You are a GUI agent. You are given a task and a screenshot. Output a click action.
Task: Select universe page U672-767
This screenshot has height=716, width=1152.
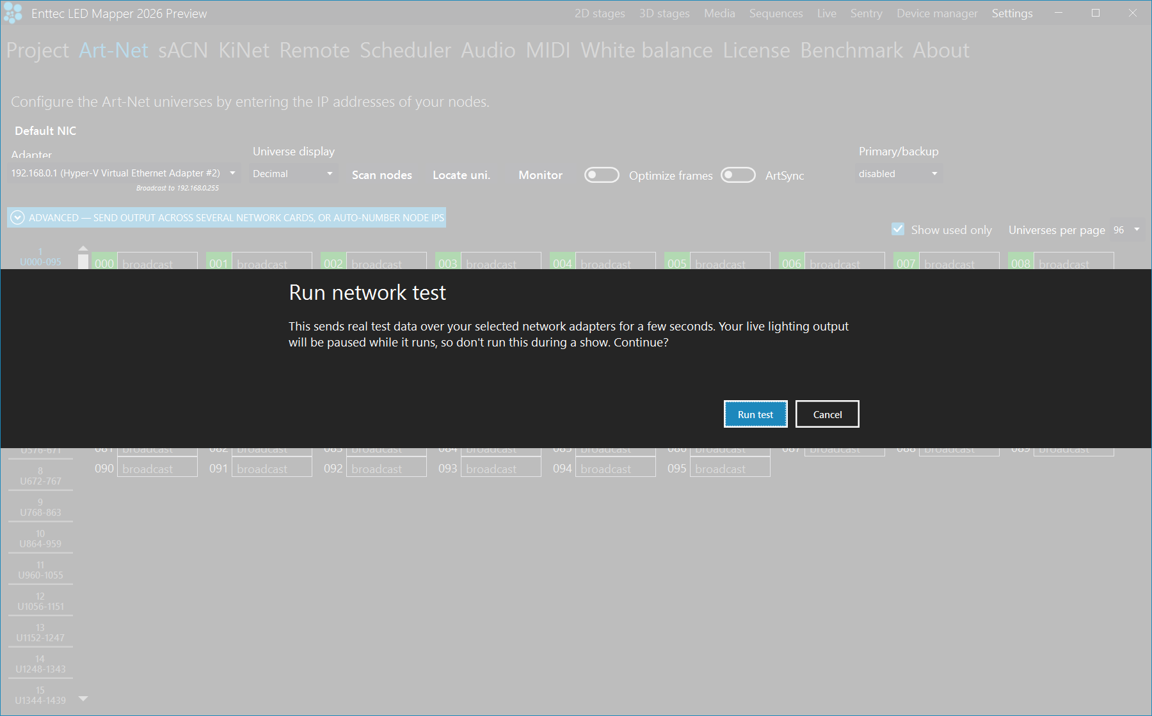[40, 476]
